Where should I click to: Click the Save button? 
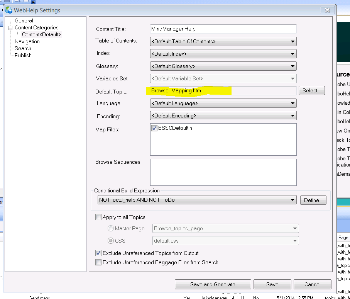click(272, 284)
